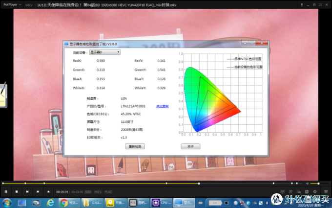
Task: Click the MKV format label in title bar
Action: click(x=29, y=5)
